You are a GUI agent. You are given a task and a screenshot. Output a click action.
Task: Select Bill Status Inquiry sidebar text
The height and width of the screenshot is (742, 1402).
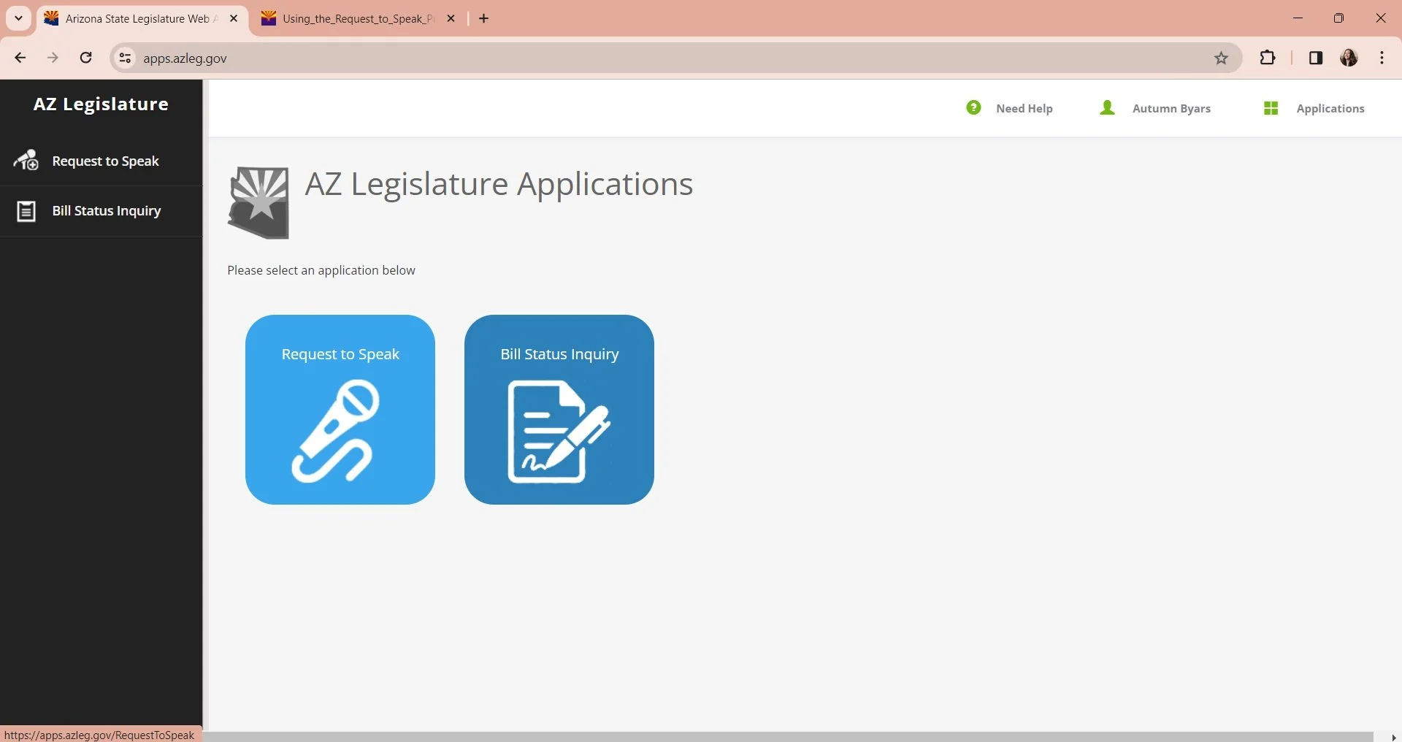pos(107,211)
